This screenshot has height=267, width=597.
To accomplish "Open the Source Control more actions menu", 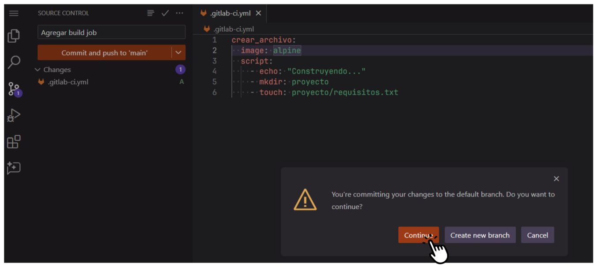I will tap(179, 13).
